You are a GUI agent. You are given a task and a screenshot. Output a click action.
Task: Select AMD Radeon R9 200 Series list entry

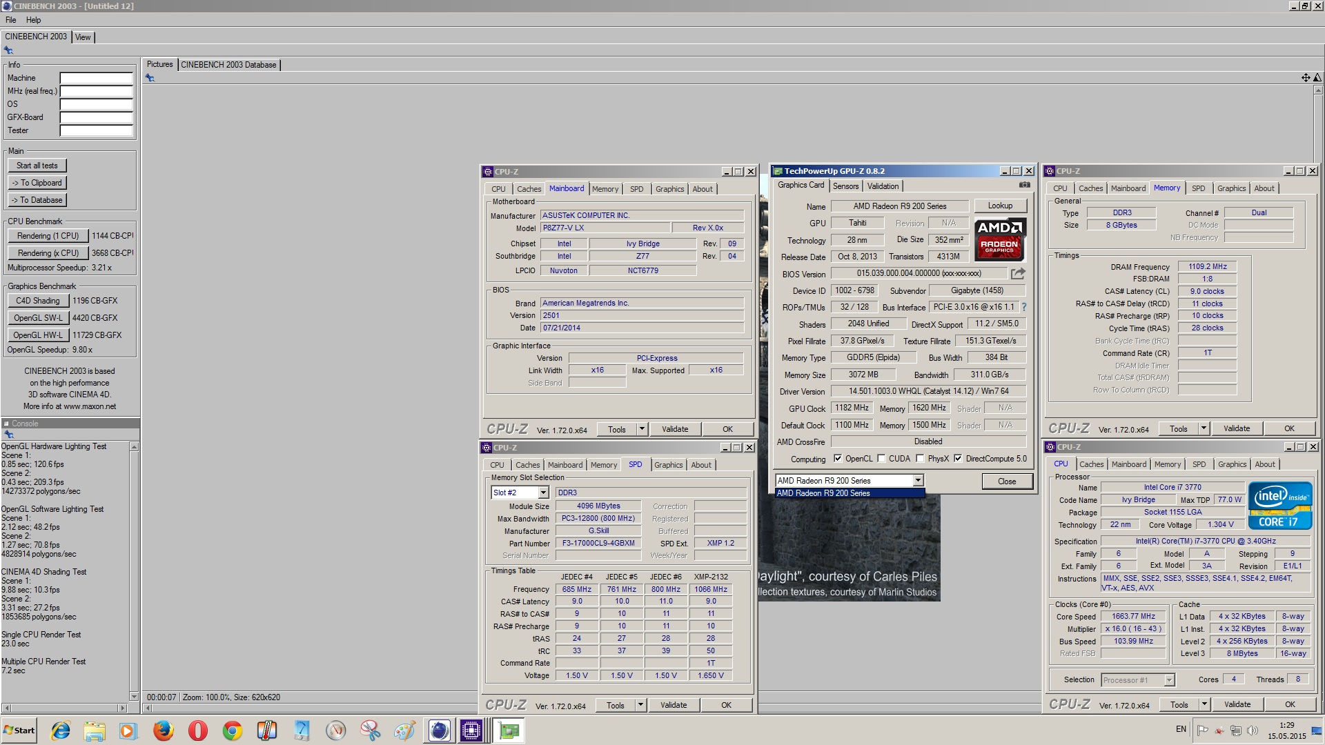click(850, 493)
